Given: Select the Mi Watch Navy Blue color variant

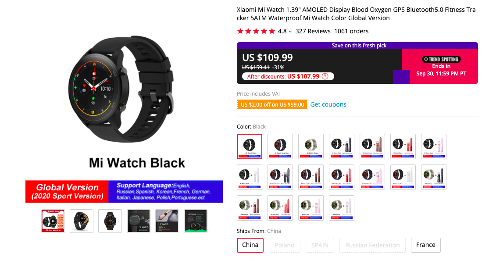Looking at the screenshot, I should click(280, 146).
